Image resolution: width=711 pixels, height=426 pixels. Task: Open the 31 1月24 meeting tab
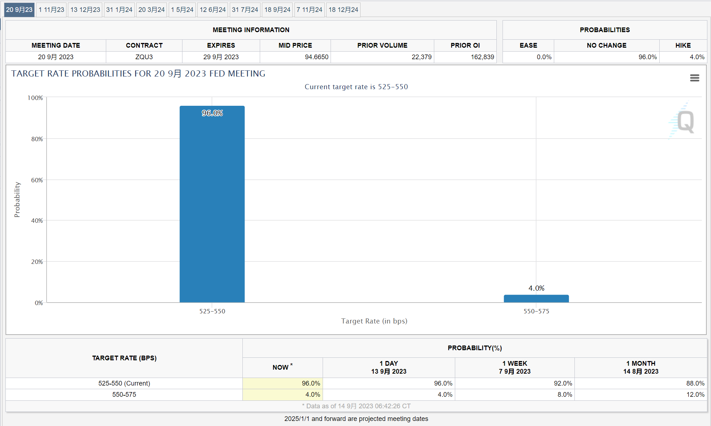[119, 10]
